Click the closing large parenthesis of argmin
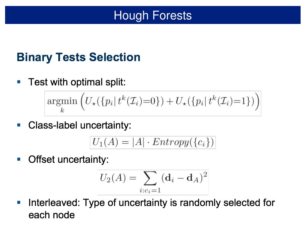The width and height of the screenshot is (306, 230). tap(257, 102)
